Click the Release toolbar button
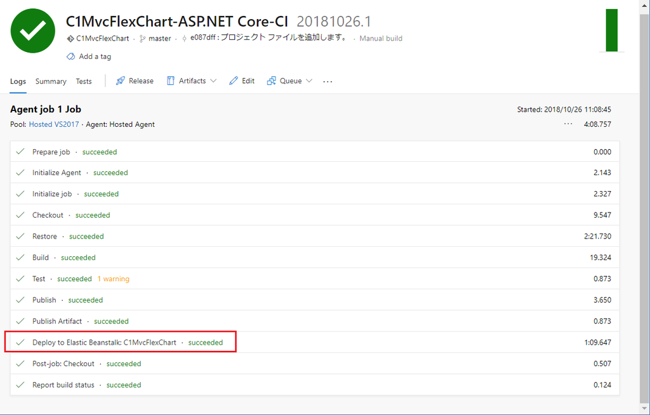This screenshot has height=415, width=650. click(x=135, y=81)
